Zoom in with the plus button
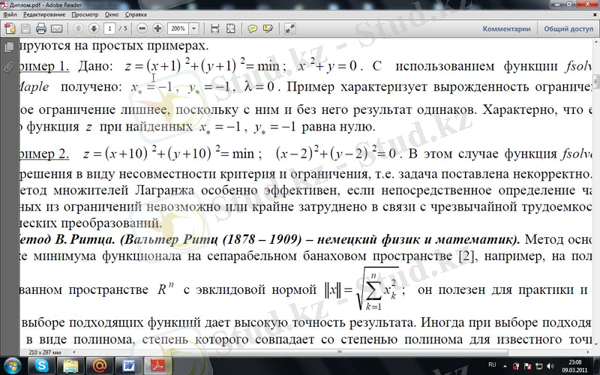600x375 pixels. coord(157,28)
